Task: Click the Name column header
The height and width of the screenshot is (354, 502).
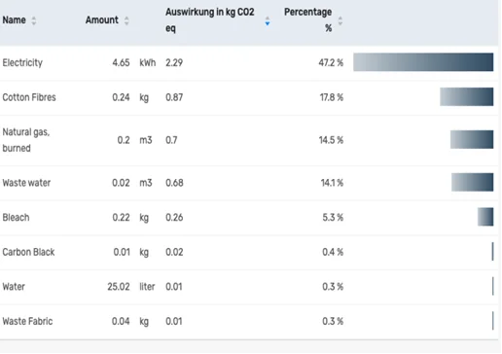Action: coord(15,20)
